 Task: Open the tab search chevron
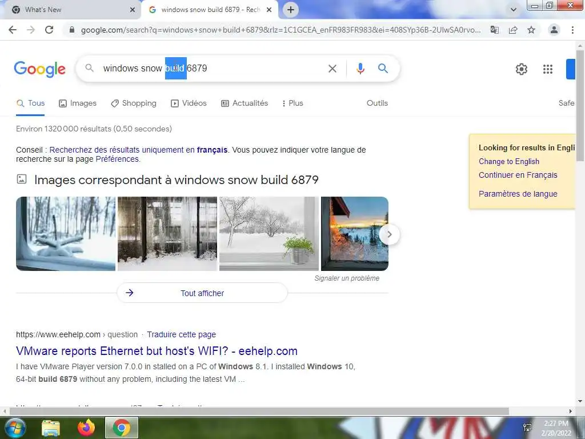click(514, 10)
